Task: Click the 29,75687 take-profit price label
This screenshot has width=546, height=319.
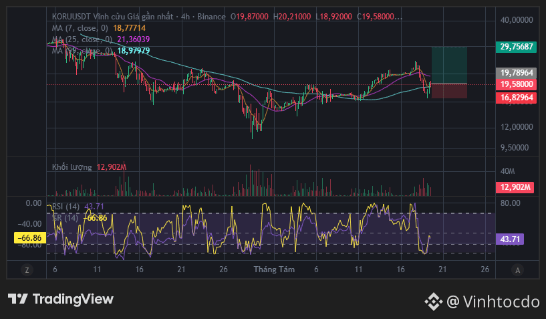Action: [x=517, y=47]
